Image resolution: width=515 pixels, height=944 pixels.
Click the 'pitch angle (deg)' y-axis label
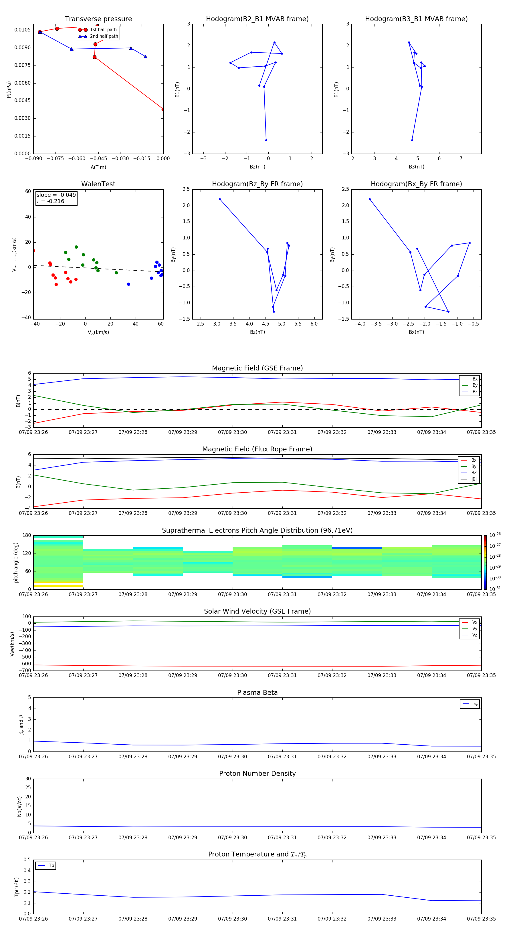[16, 562]
